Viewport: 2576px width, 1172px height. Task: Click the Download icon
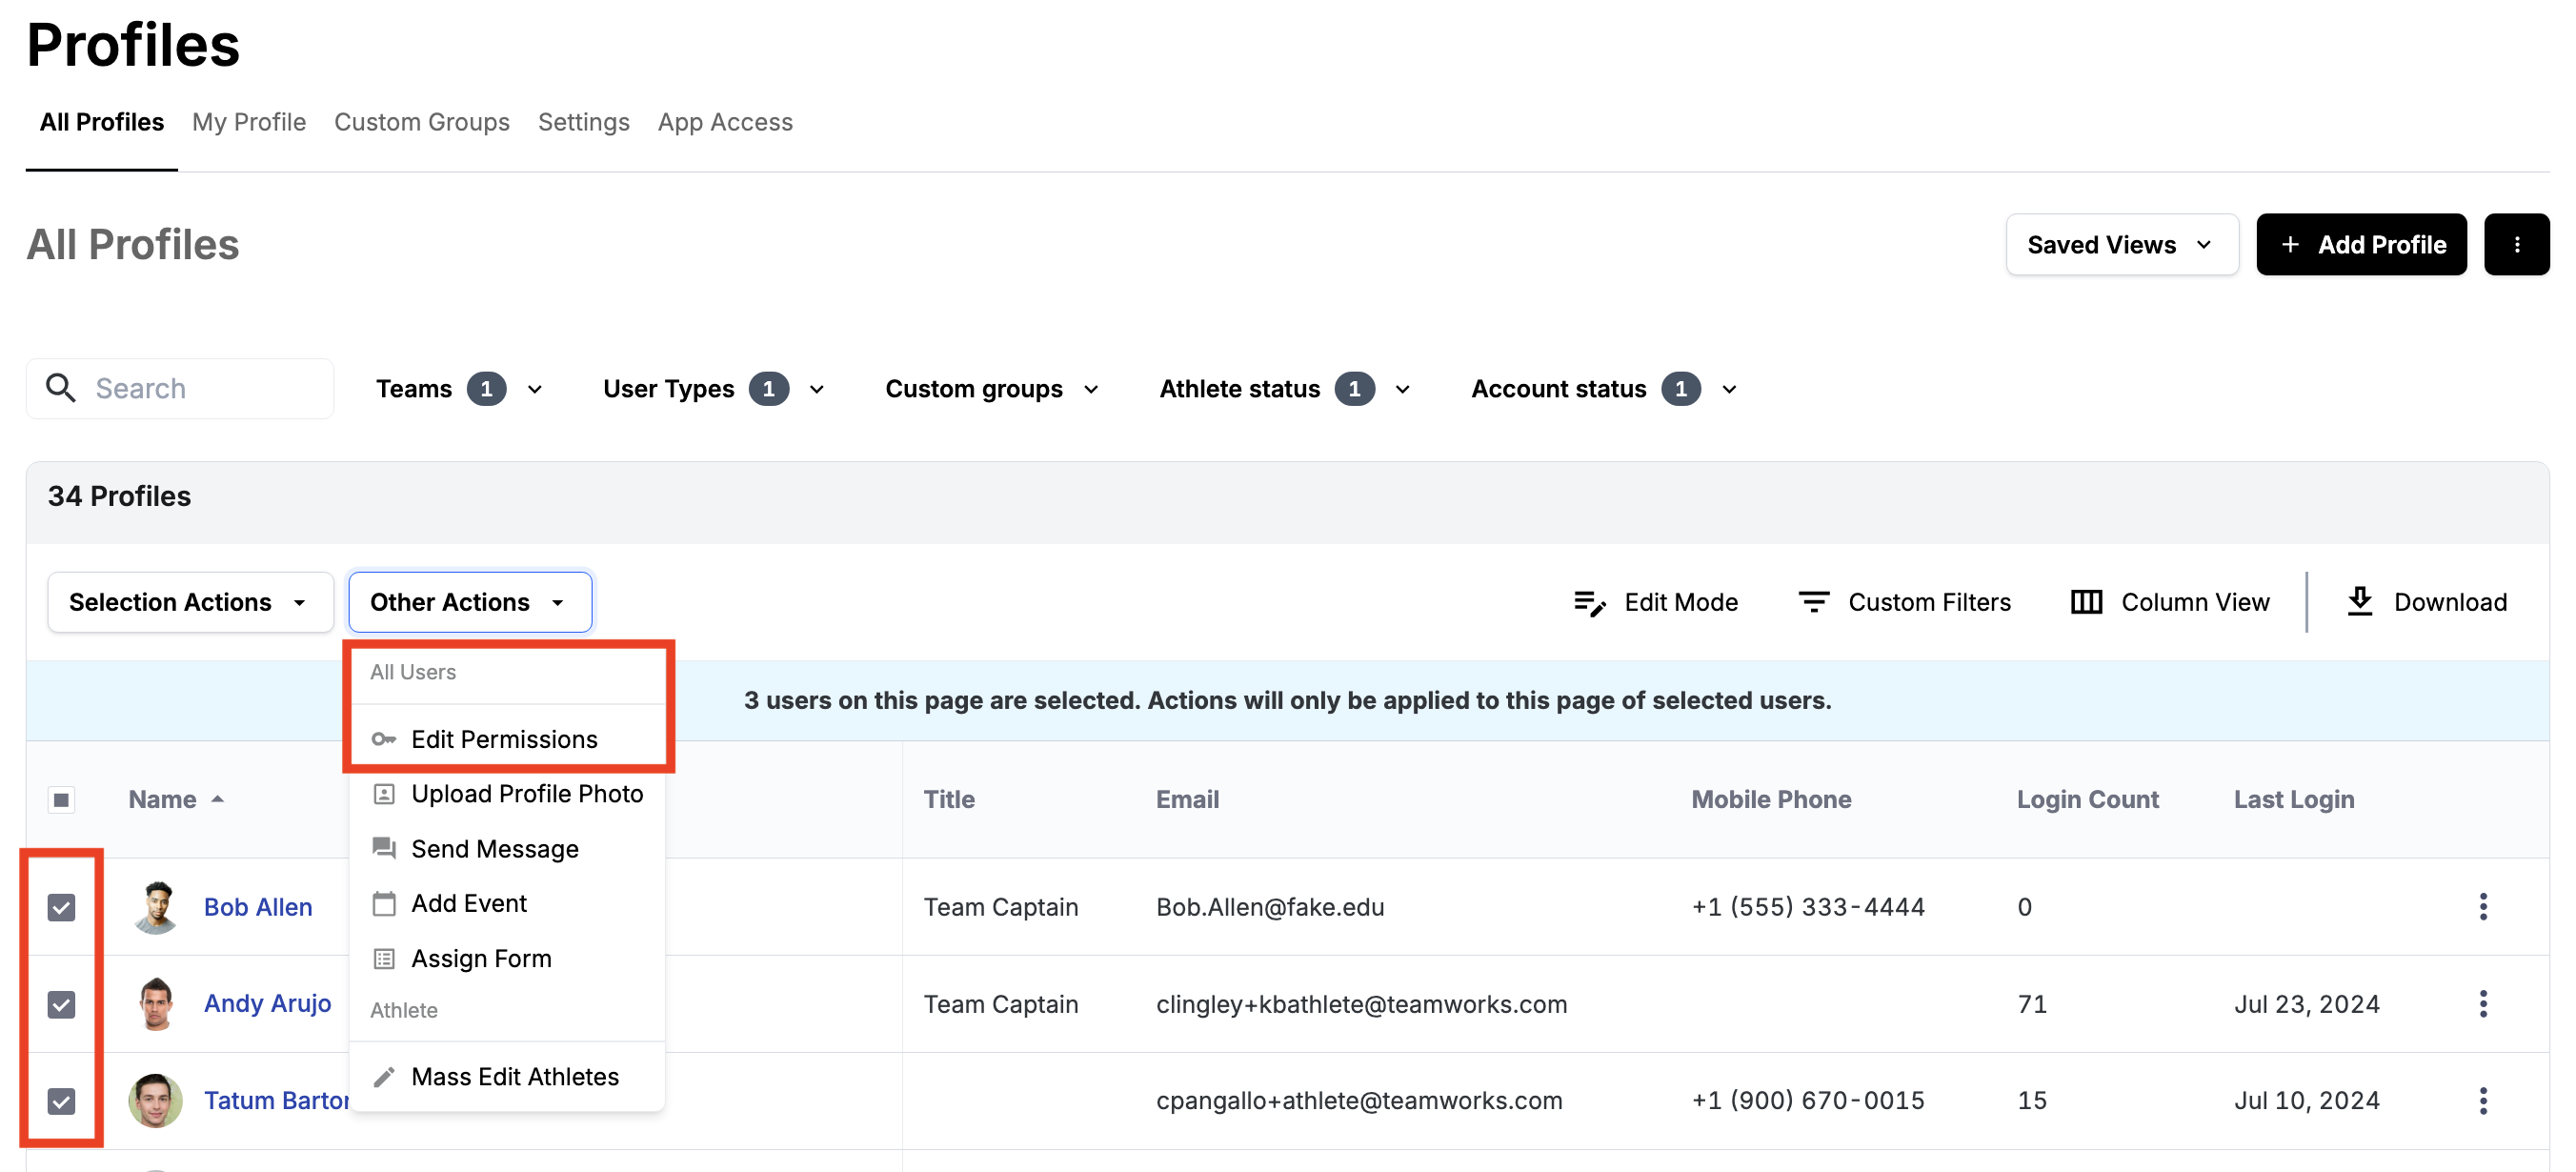(x=2361, y=601)
